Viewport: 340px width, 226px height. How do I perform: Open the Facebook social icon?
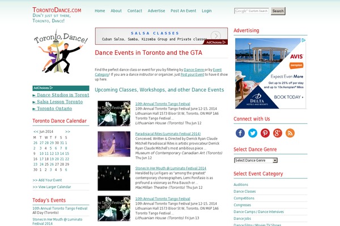[x=240, y=133]
